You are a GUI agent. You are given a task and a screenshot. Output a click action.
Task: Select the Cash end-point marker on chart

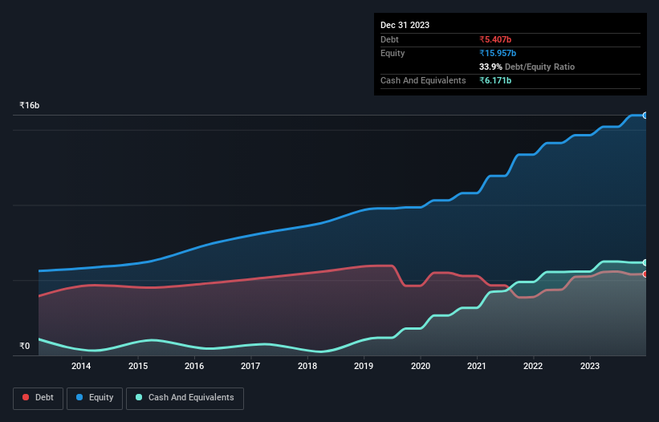645,262
